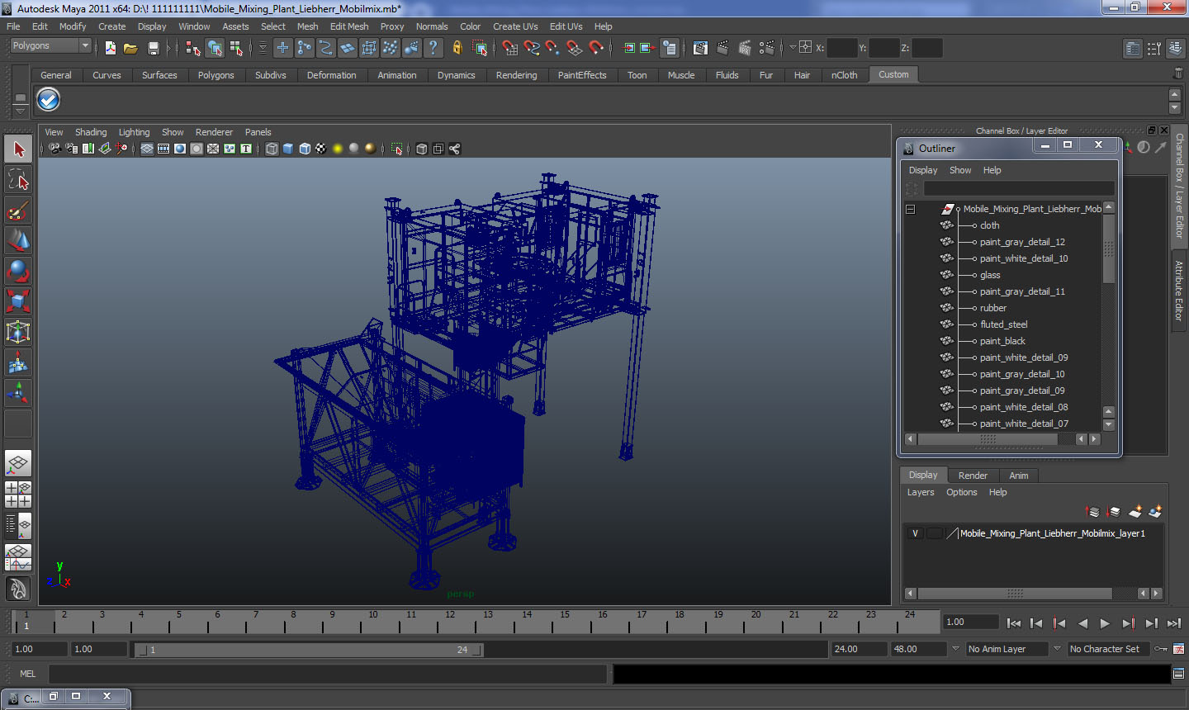
Task: Open Outliner Display menu
Action: (x=923, y=170)
